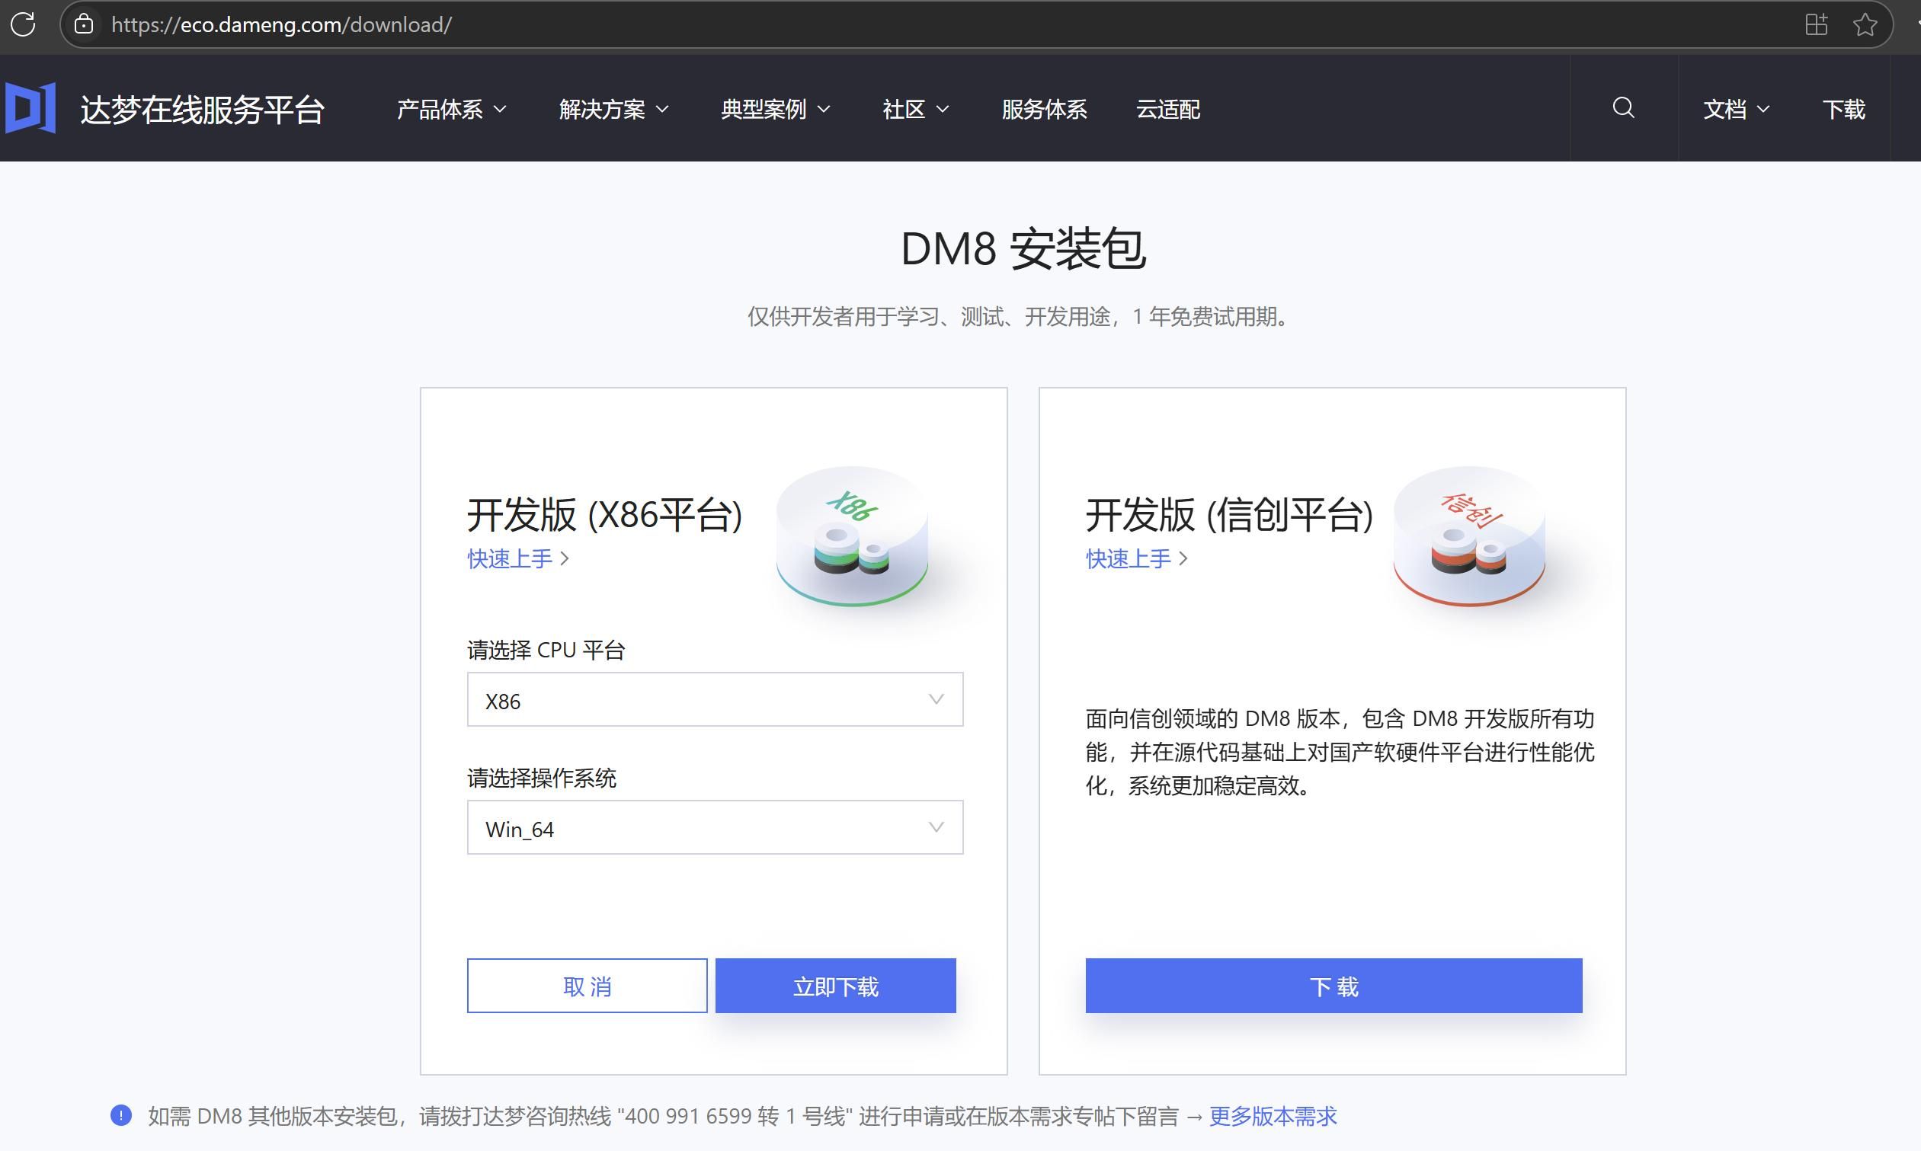Click the 信创 database illustration
Image resolution: width=1921 pixels, height=1151 pixels.
pyautogui.click(x=1468, y=536)
